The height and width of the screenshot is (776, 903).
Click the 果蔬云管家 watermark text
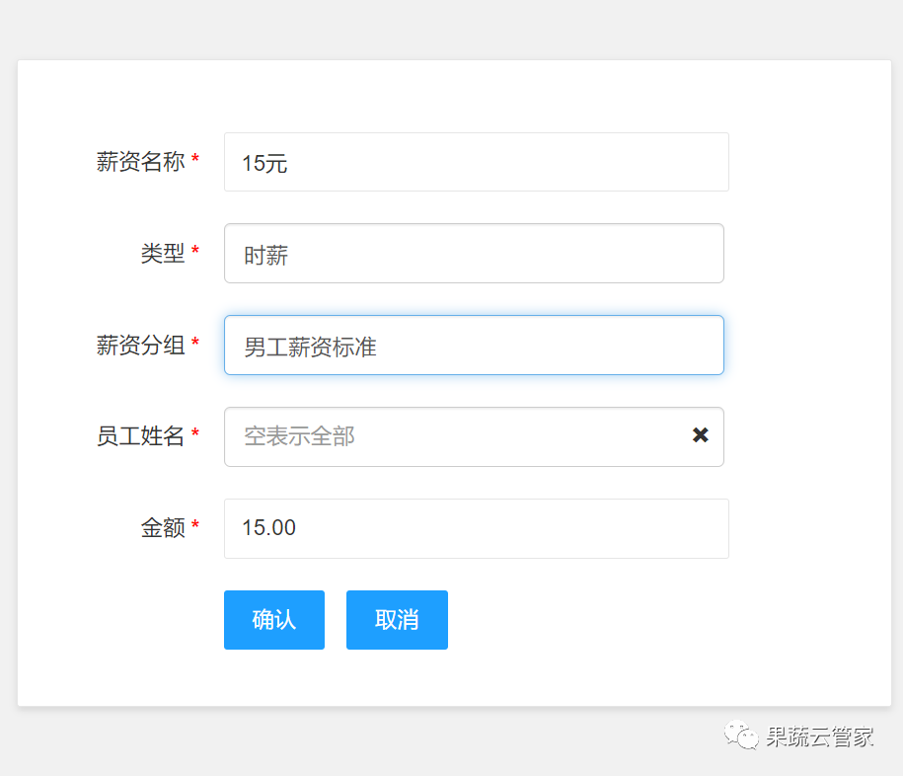point(819,737)
